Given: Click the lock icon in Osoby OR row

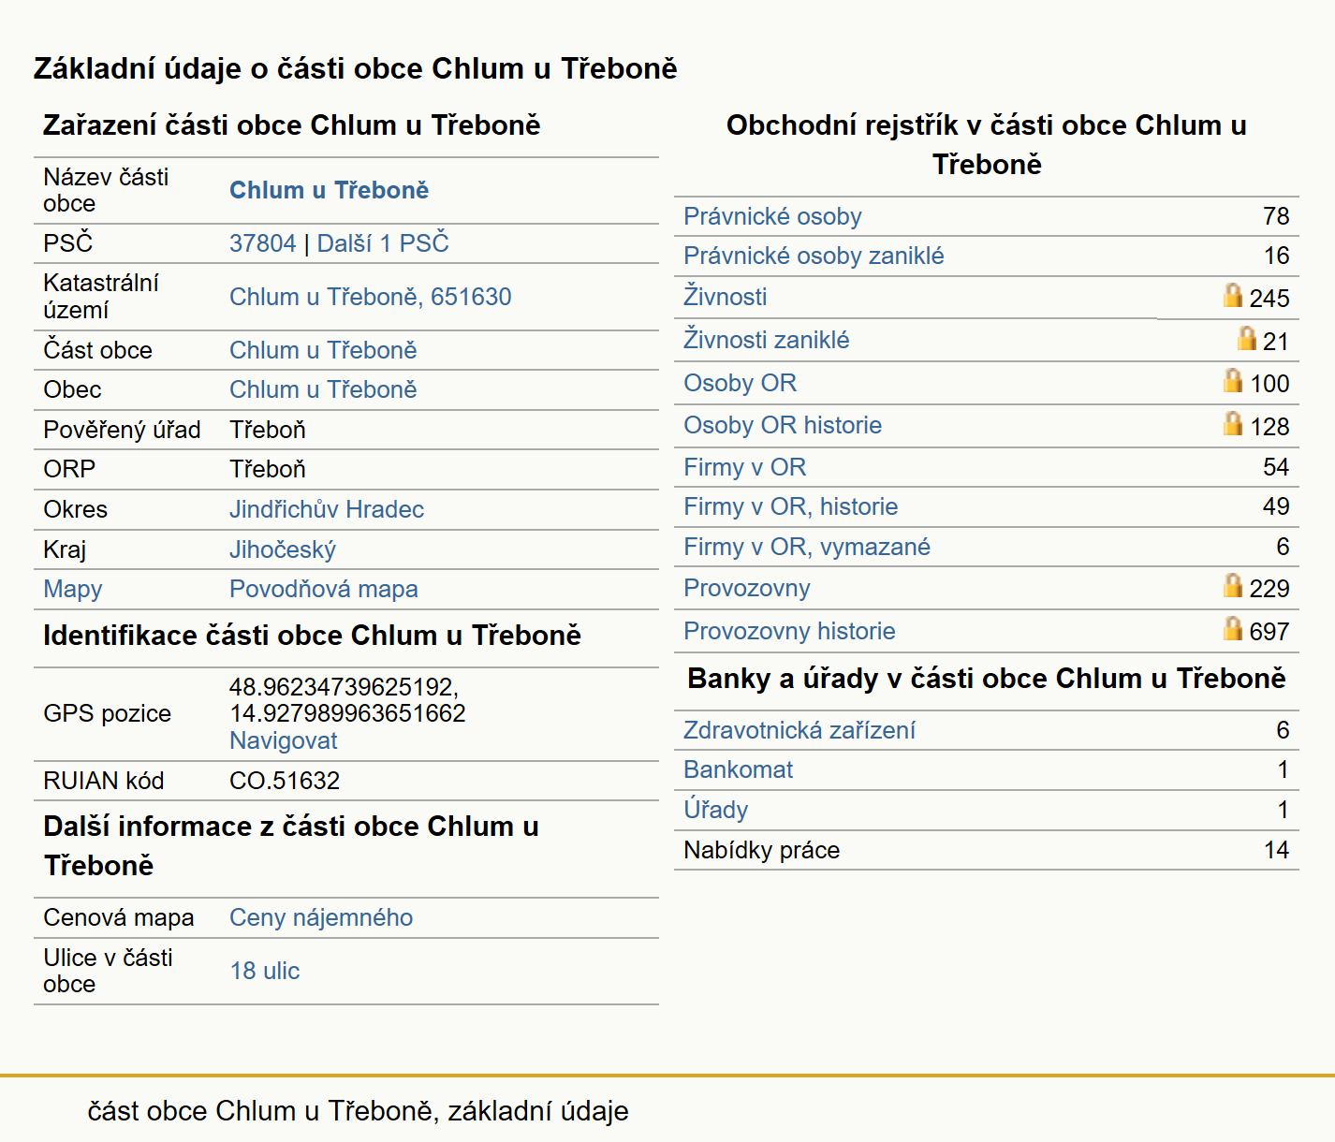Looking at the screenshot, I should (1233, 381).
